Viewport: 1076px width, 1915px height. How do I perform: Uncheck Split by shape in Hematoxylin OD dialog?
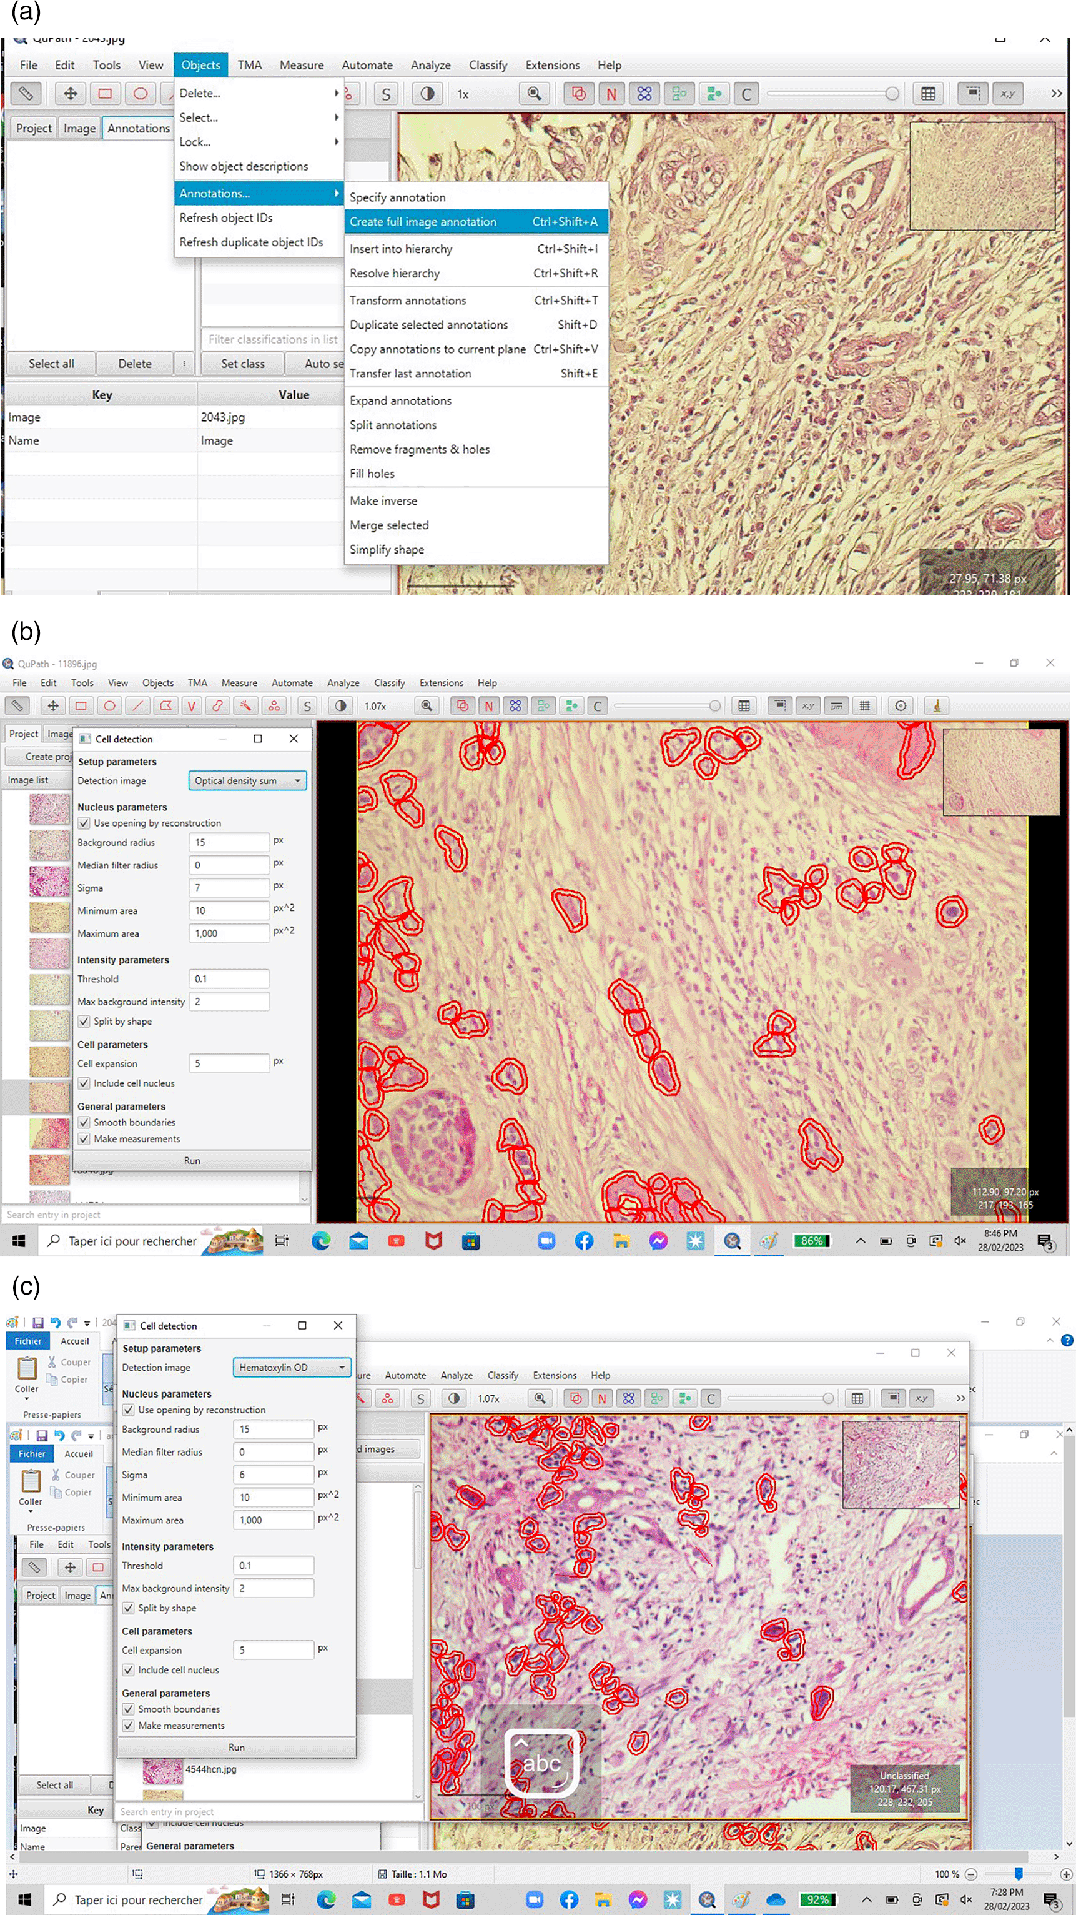pyautogui.click(x=129, y=1608)
